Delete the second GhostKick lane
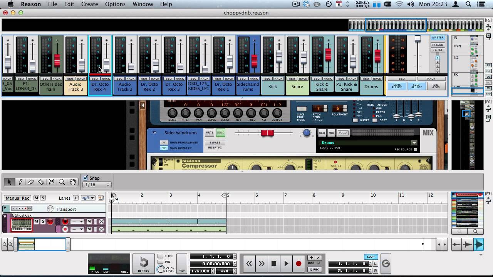Viewport: 493px width, 277px height. pos(101,229)
